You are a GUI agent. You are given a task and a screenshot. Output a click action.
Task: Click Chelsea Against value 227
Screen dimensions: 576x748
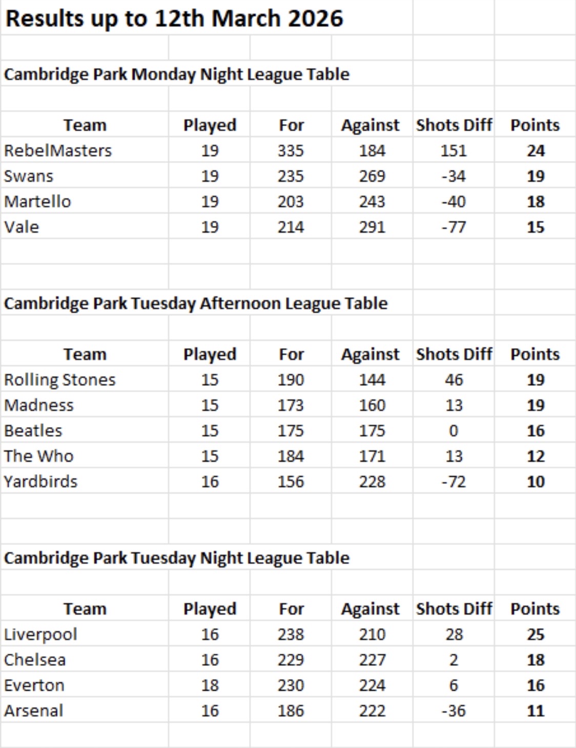tap(372, 660)
